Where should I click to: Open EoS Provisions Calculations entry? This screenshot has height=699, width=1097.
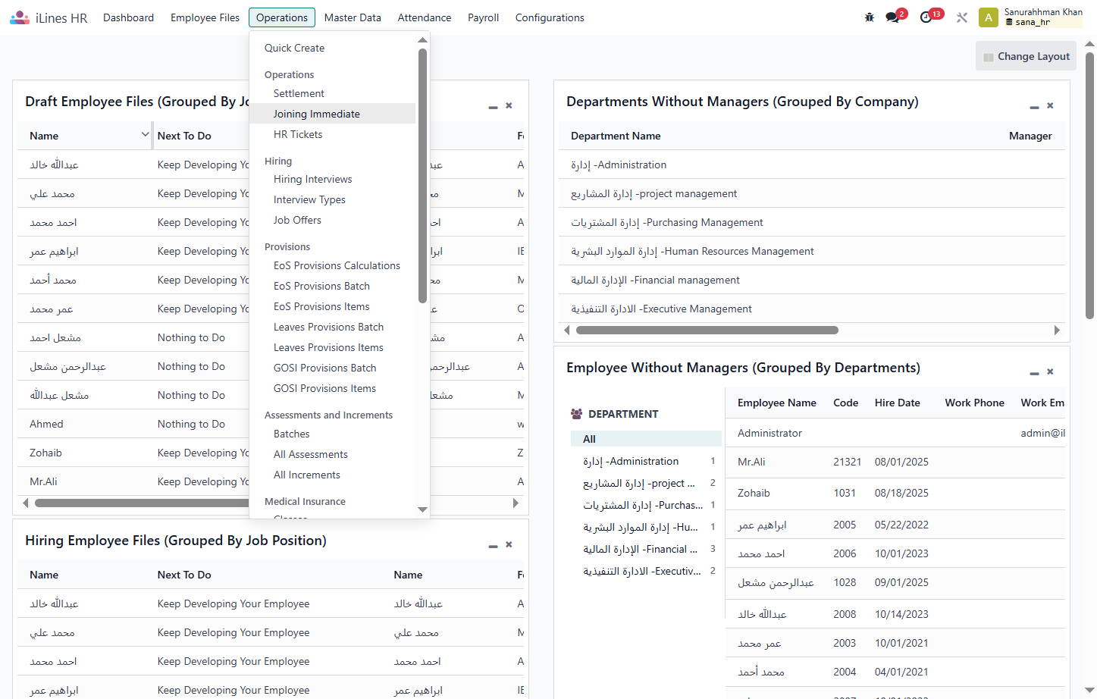[333, 265]
